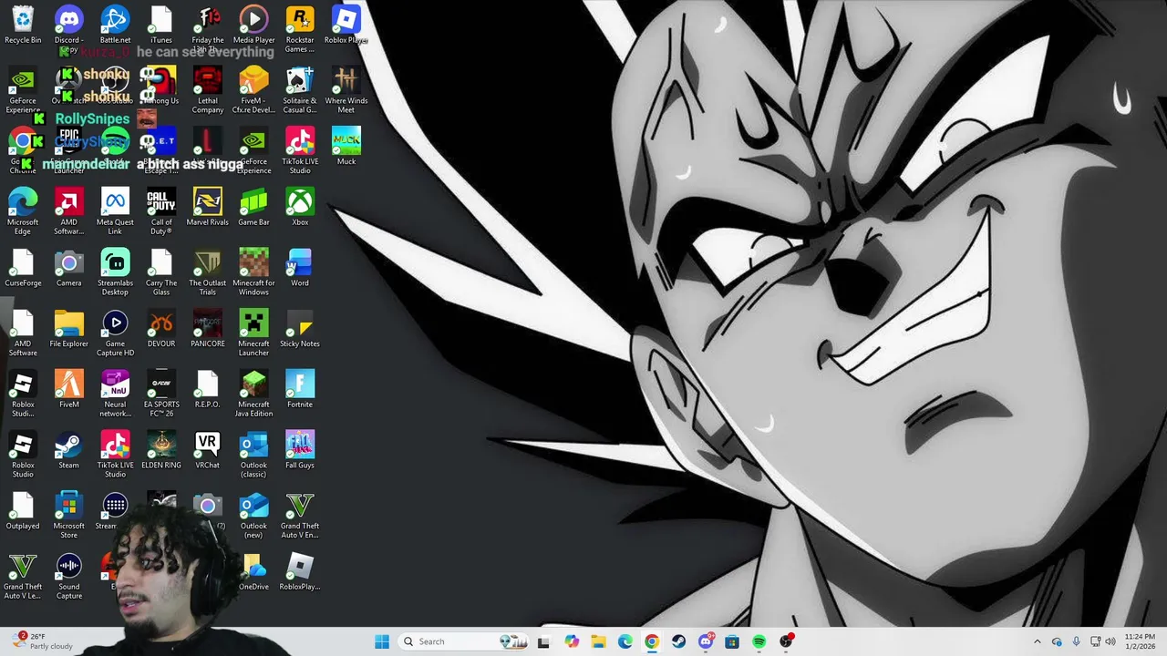Select the Fall Guys icon
The height and width of the screenshot is (656, 1167).
[x=300, y=450]
